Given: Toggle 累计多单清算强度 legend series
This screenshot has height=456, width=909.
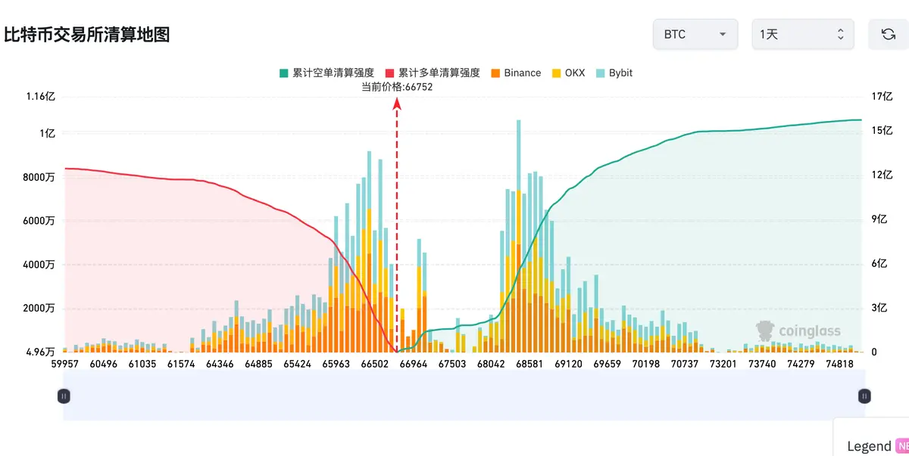Looking at the screenshot, I should tap(433, 73).
